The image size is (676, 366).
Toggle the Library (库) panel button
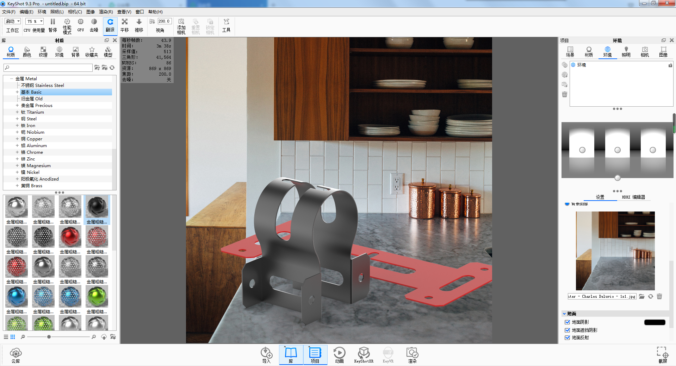pos(291,355)
